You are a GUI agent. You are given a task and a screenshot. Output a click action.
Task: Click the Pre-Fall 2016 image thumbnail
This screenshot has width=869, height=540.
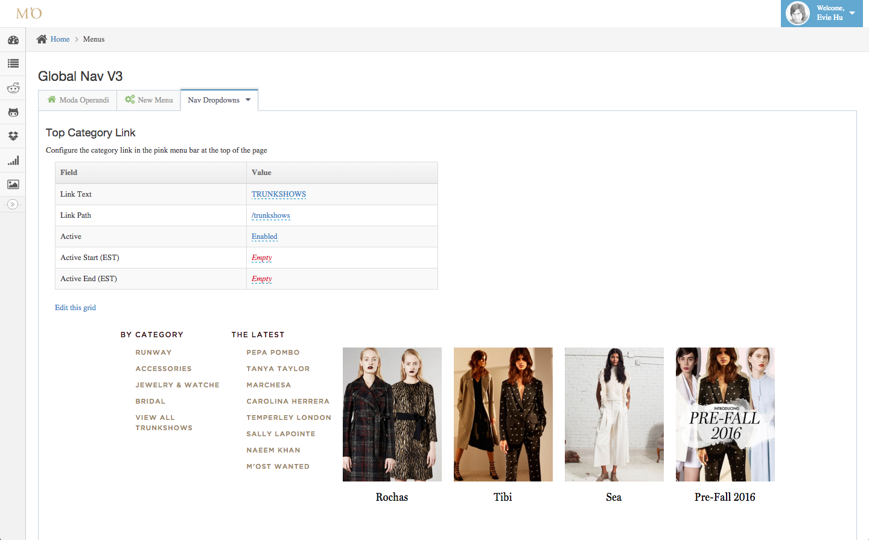tap(725, 415)
